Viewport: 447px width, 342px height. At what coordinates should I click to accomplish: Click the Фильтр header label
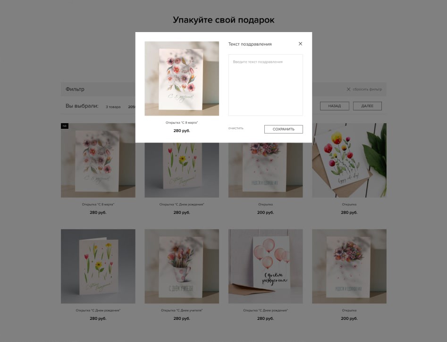click(75, 89)
